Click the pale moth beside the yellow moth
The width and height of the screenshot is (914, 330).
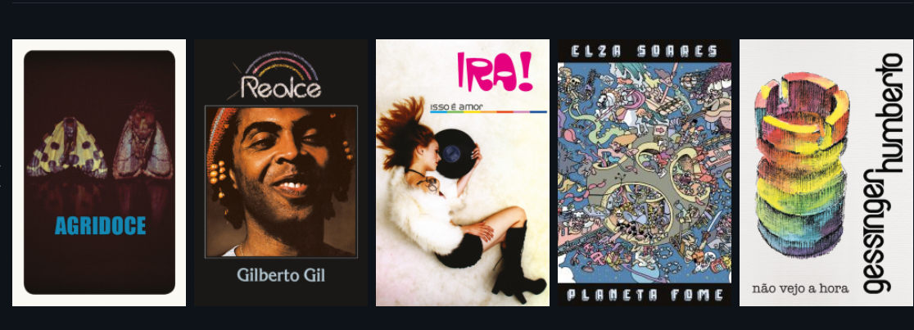143,142
